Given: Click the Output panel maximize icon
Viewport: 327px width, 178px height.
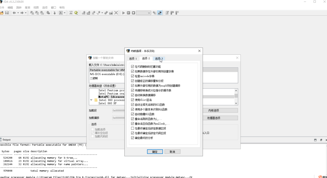Looking at the screenshot, I should coord(315,140).
